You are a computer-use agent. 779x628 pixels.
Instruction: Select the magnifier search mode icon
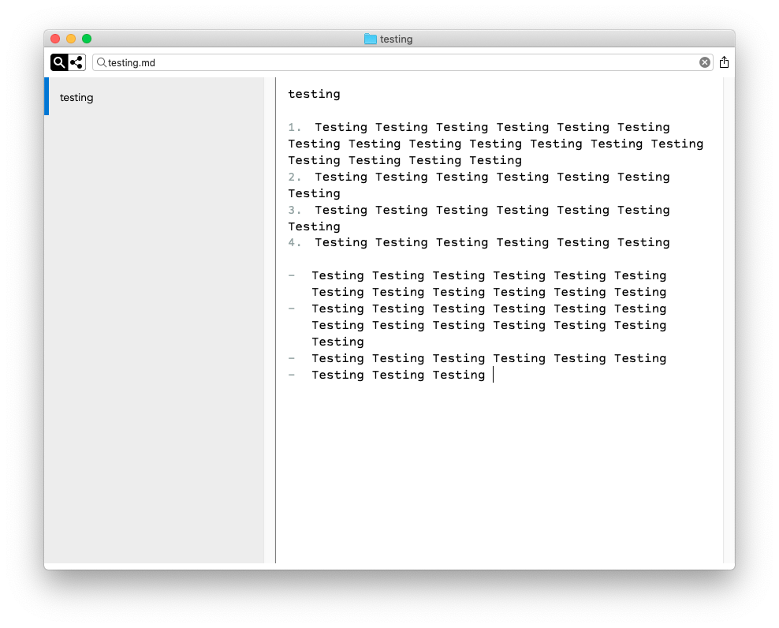click(x=59, y=62)
